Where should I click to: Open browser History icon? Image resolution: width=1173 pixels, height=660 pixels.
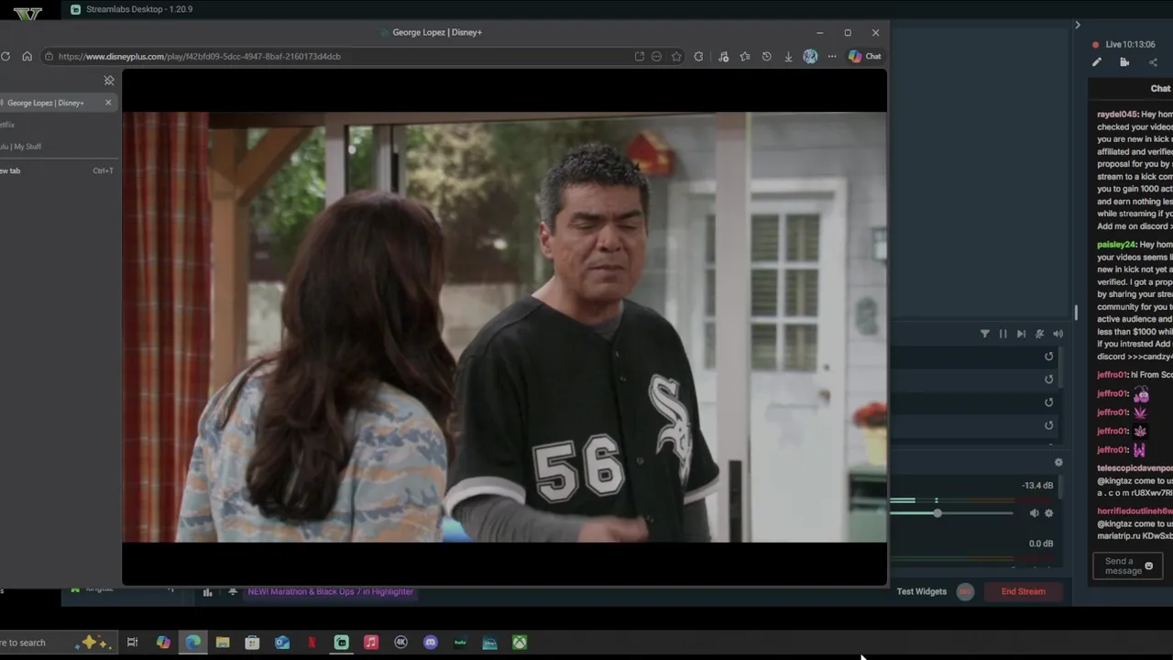[766, 56]
